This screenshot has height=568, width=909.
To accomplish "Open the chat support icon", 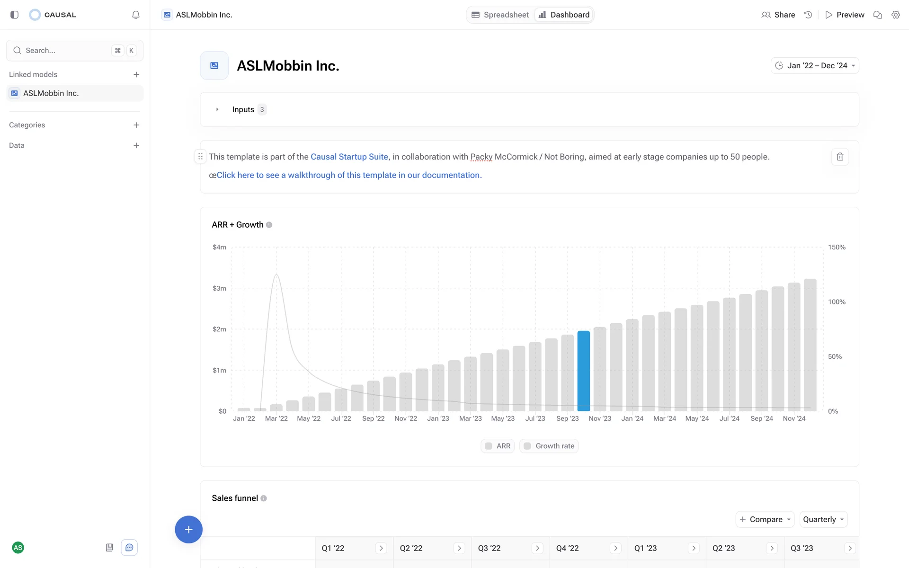I will point(129,548).
